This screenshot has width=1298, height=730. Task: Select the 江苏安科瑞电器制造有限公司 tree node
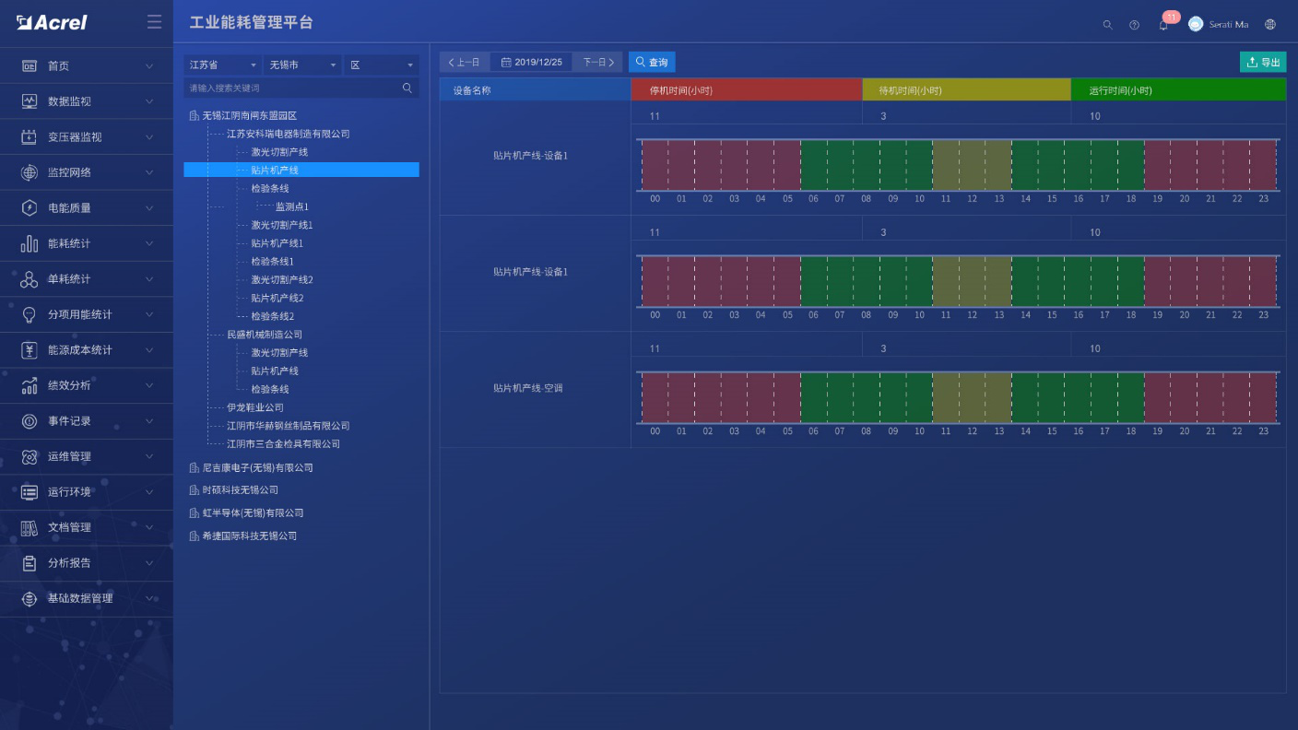[289, 134]
